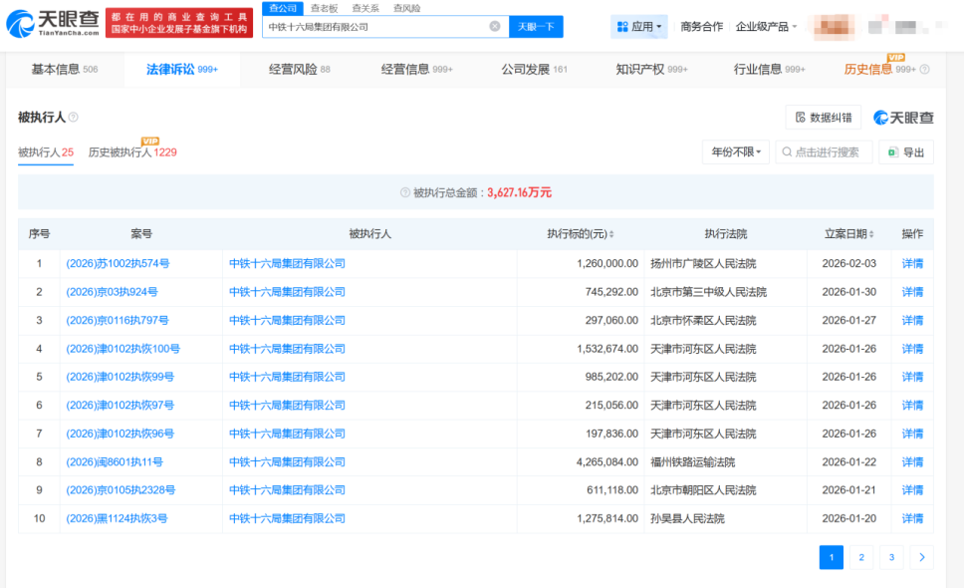Sort by 执行标的(元) column sort arrows
The image size is (965, 588).
[x=611, y=234]
